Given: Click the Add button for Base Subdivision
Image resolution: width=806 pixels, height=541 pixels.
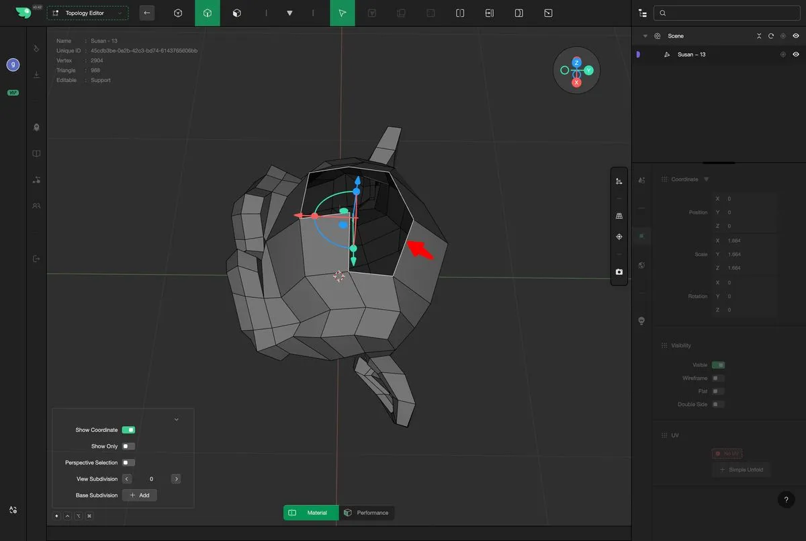Looking at the screenshot, I should (x=140, y=495).
